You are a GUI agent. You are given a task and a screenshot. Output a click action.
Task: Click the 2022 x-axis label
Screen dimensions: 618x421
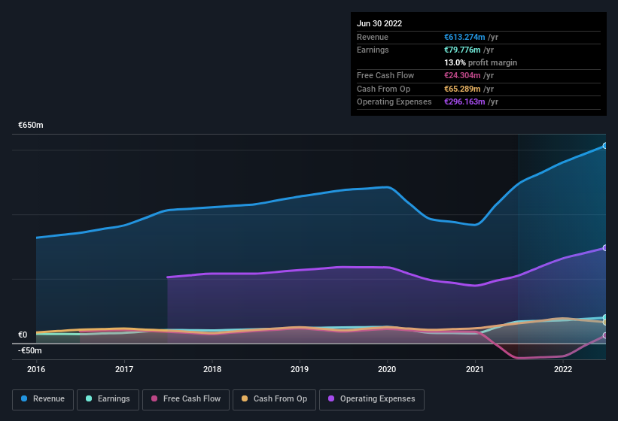coord(562,369)
